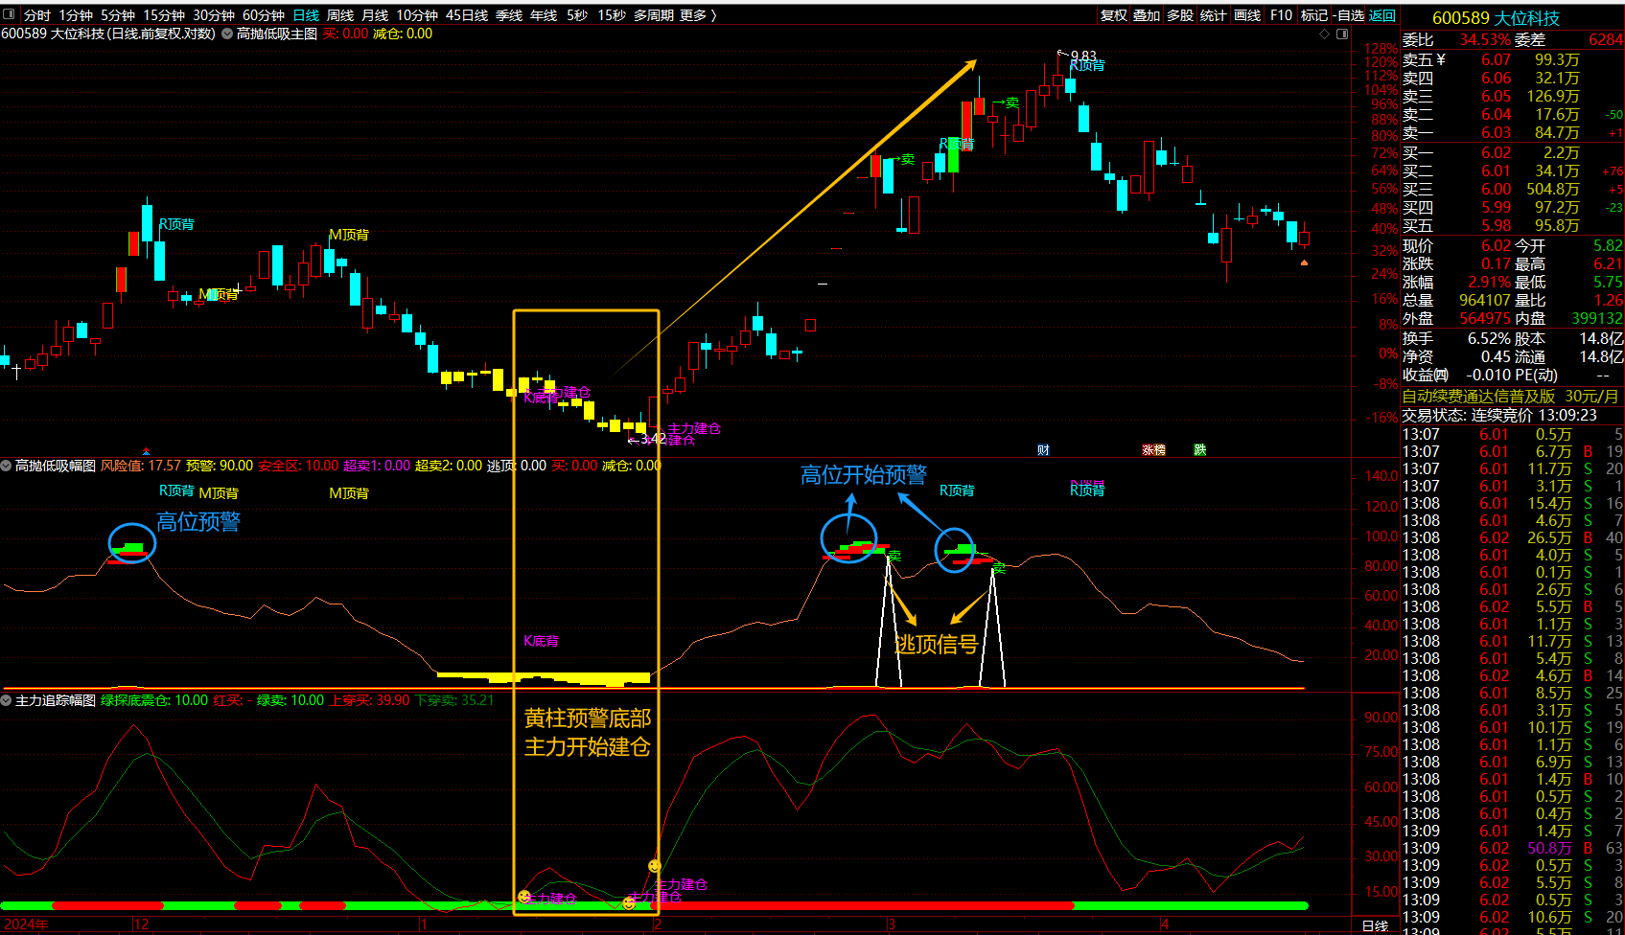1625x935 pixels.
Task: Click the 涨榜 marker icon on chart
Action: [x=1153, y=450]
